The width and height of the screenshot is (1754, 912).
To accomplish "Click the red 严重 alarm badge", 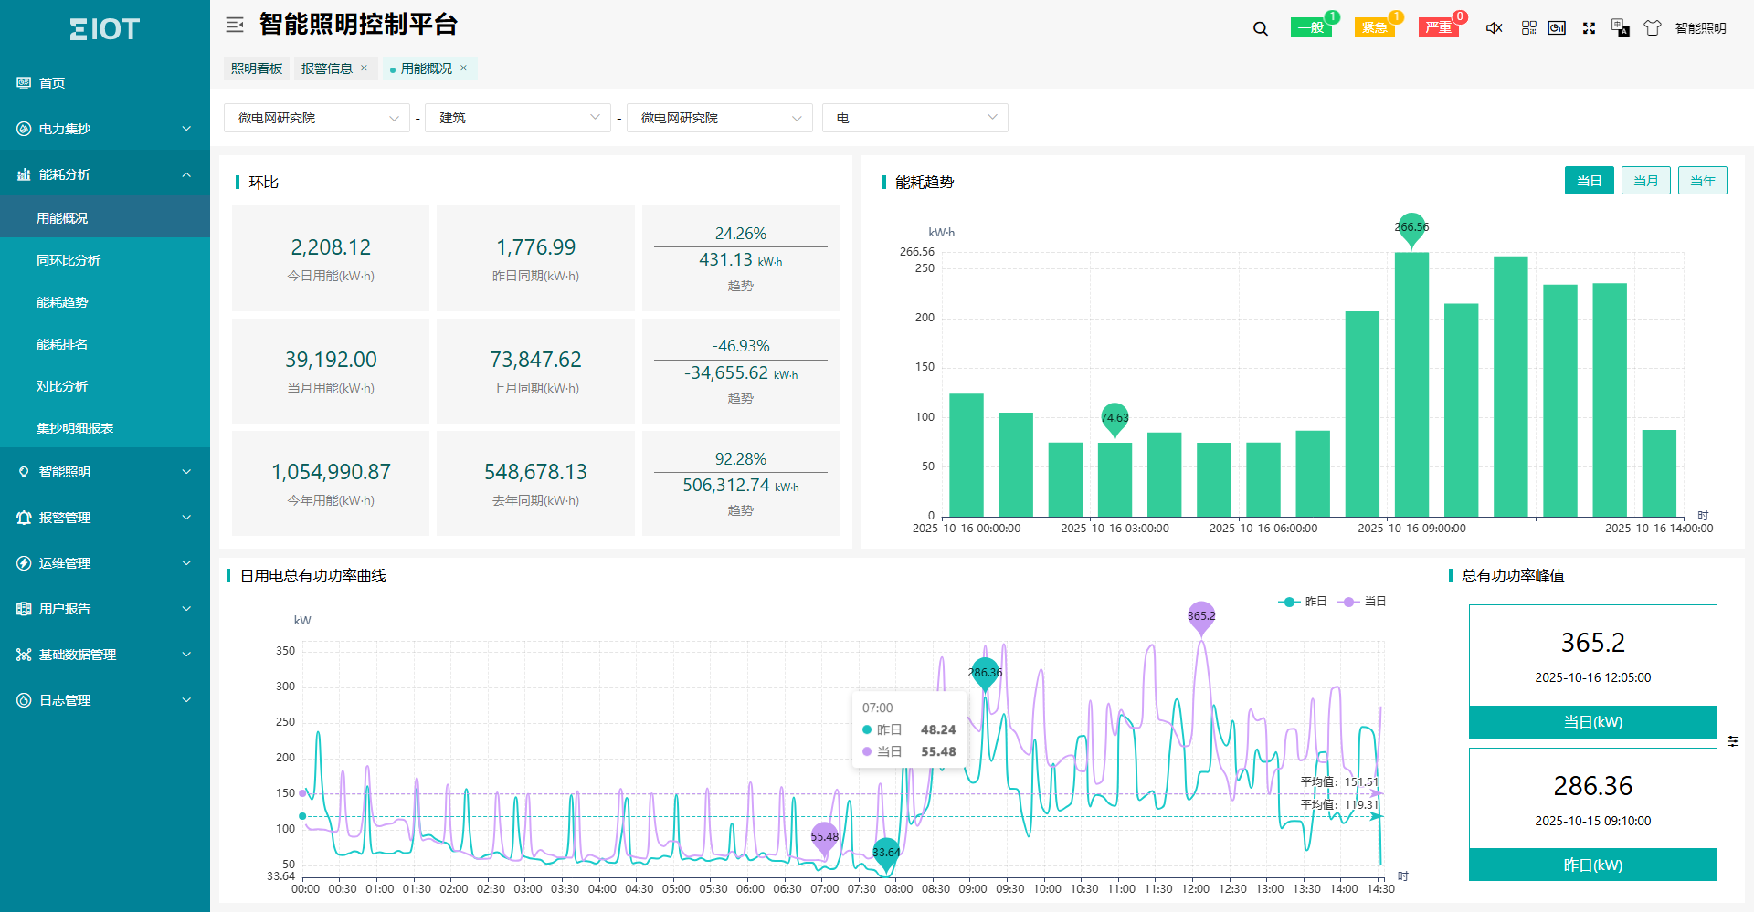I will click(1439, 28).
